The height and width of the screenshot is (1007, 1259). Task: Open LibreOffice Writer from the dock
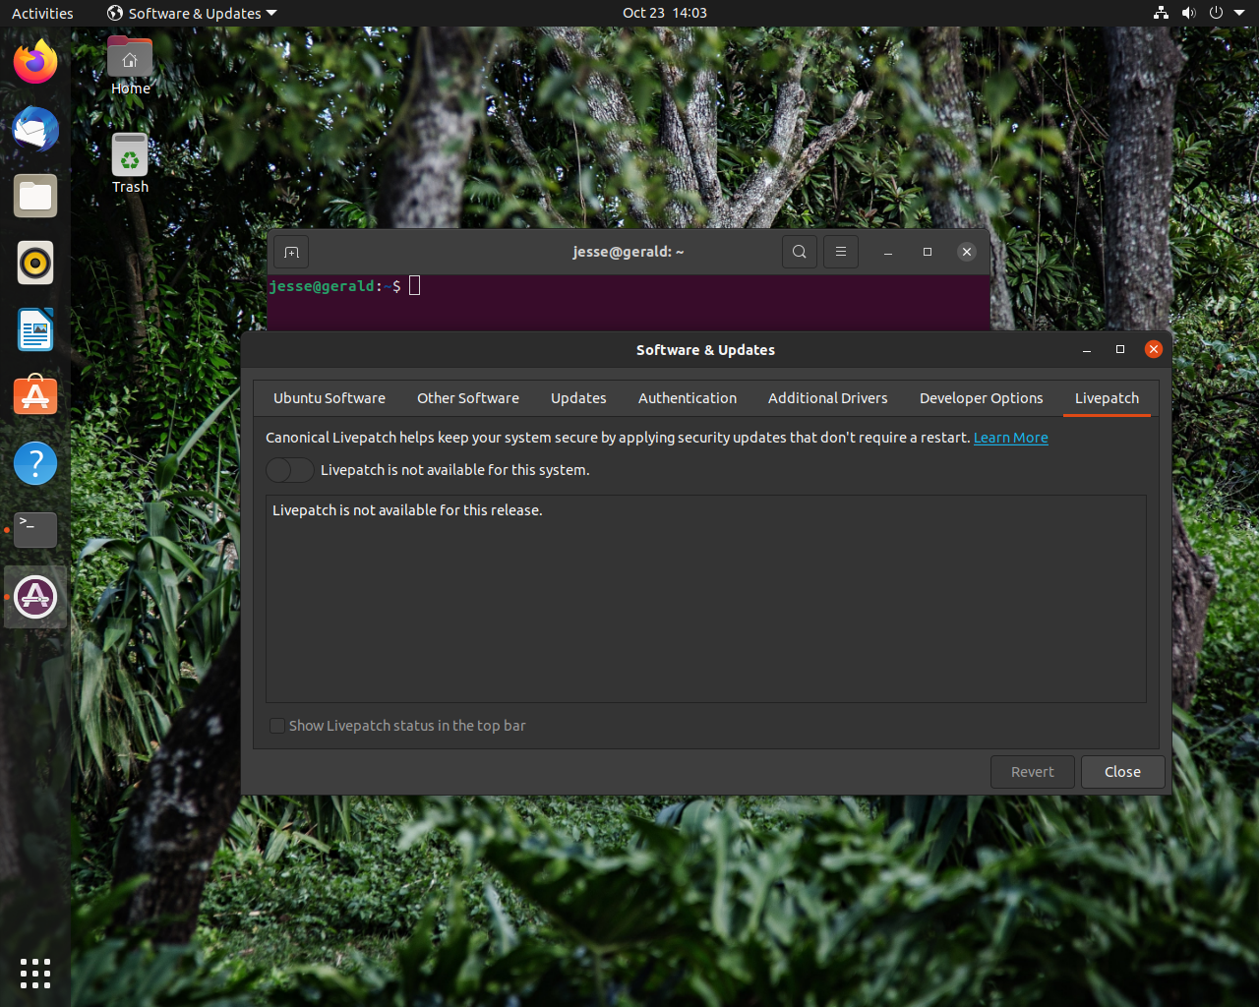point(35,329)
